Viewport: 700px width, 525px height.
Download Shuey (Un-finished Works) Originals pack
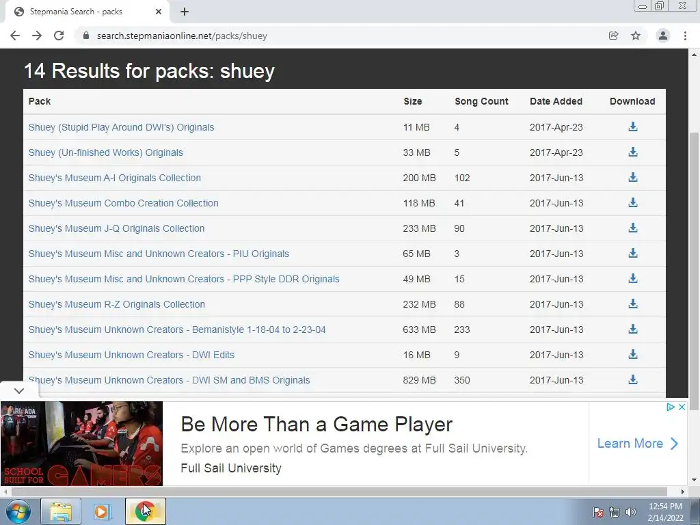pos(632,152)
